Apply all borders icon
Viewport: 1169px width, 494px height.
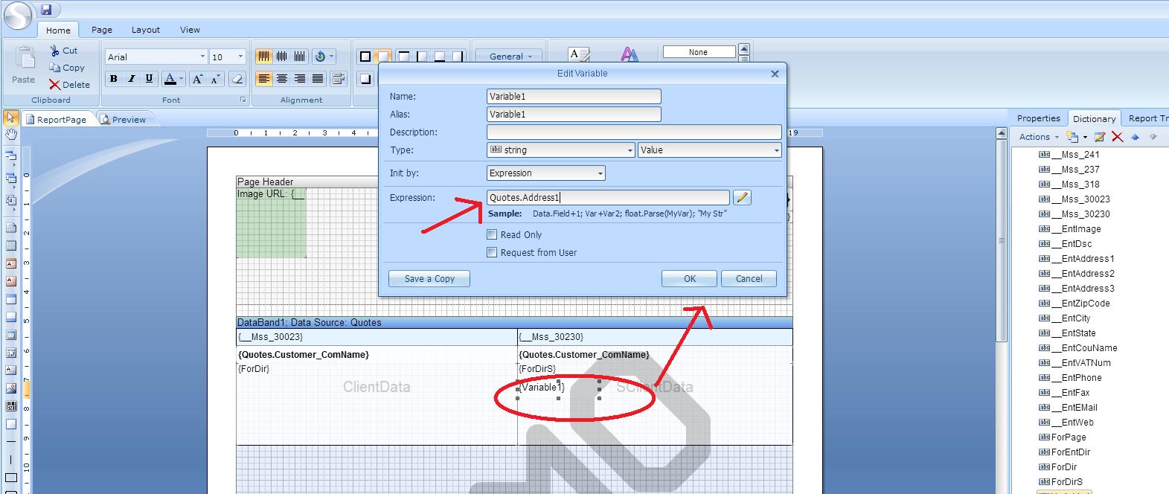365,57
